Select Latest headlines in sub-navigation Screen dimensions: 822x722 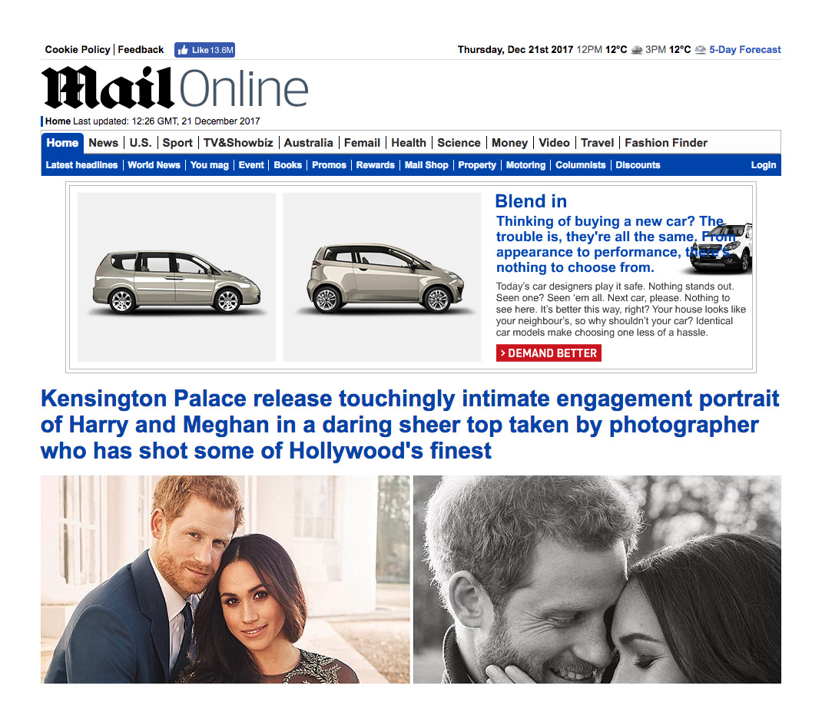pos(81,164)
